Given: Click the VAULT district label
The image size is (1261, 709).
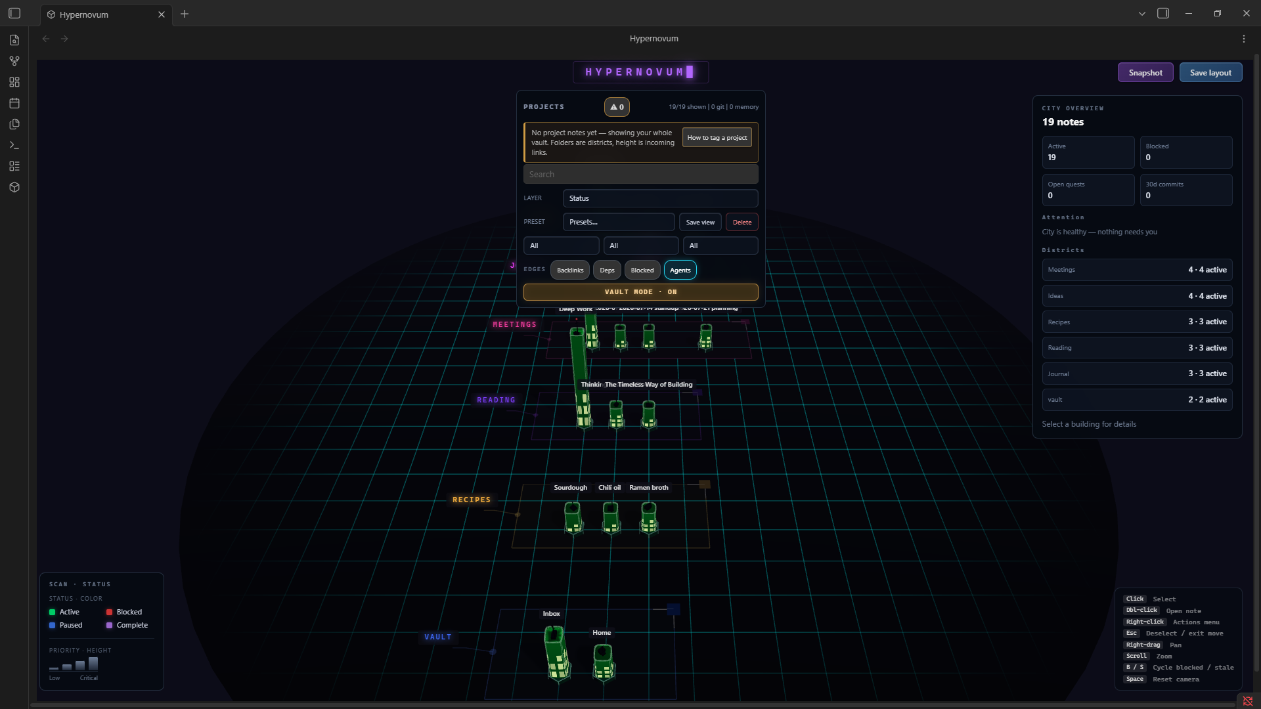Looking at the screenshot, I should pyautogui.click(x=437, y=637).
